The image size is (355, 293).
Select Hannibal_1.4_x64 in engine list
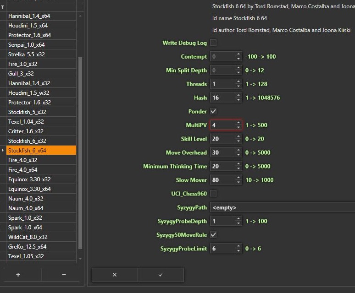coord(41,16)
